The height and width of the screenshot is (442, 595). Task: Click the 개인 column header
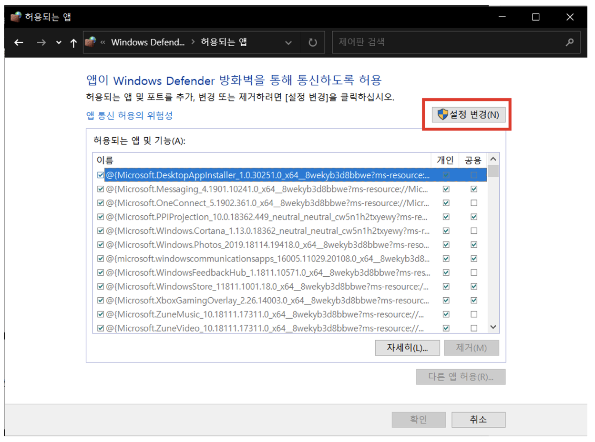click(445, 160)
